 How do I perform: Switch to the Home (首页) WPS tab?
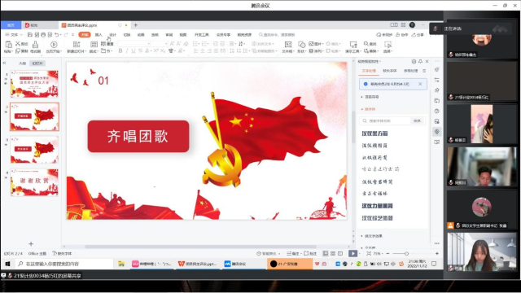point(11,25)
